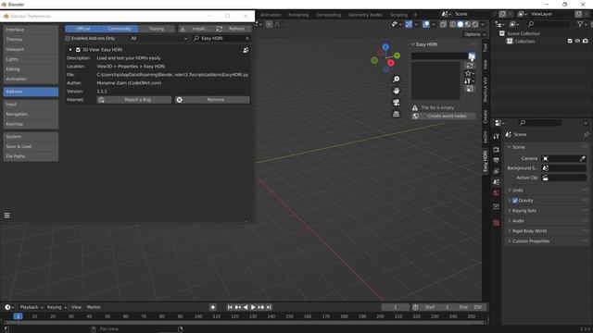The image size is (593, 333).
Task: Click the End frame field showing 250
Action: 470,307
